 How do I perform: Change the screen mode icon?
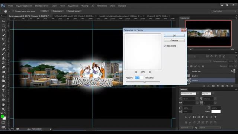pyautogui.click(x=3, y=127)
